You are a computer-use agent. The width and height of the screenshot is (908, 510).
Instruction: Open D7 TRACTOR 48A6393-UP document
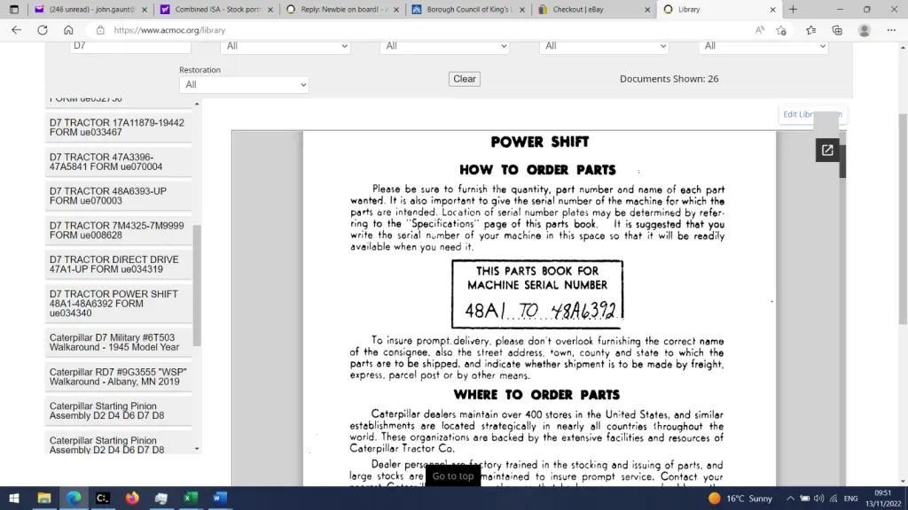(119, 196)
